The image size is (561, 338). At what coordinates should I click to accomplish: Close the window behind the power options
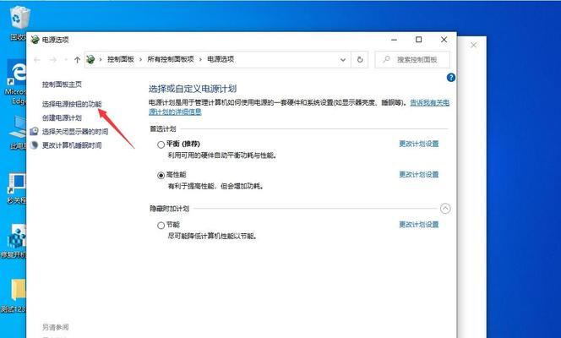tap(473, 45)
